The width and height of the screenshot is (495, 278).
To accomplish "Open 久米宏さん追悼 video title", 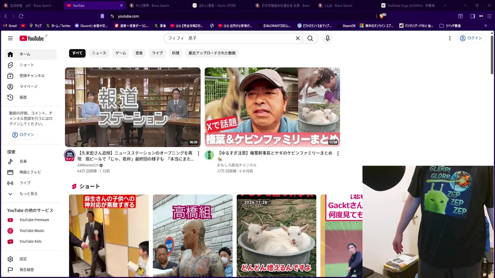I will (135, 156).
